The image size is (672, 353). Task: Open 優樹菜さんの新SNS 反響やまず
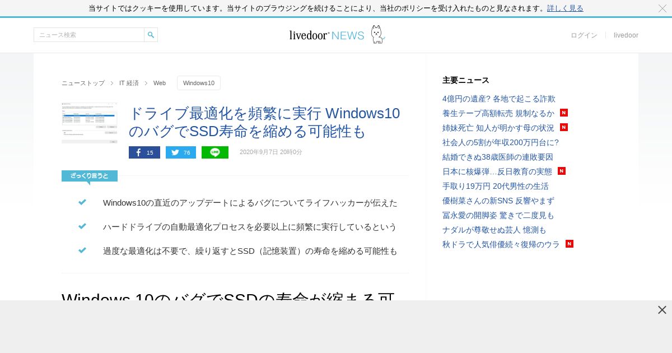coord(498,201)
